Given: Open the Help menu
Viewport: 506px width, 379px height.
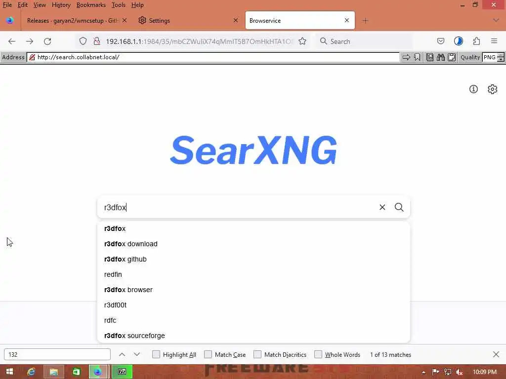Looking at the screenshot, I should (137, 5).
